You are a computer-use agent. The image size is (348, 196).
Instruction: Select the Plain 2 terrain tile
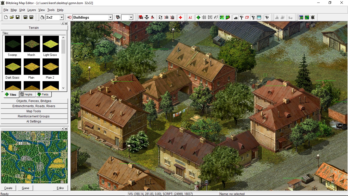click(x=50, y=69)
